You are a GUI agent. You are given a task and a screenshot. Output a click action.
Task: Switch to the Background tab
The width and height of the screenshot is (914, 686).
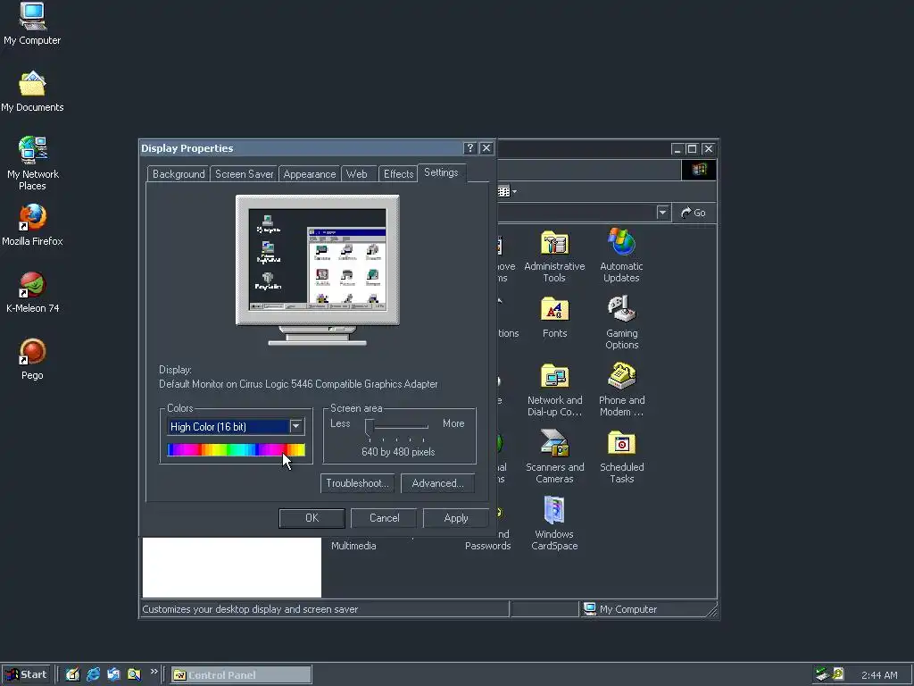pos(179,174)
